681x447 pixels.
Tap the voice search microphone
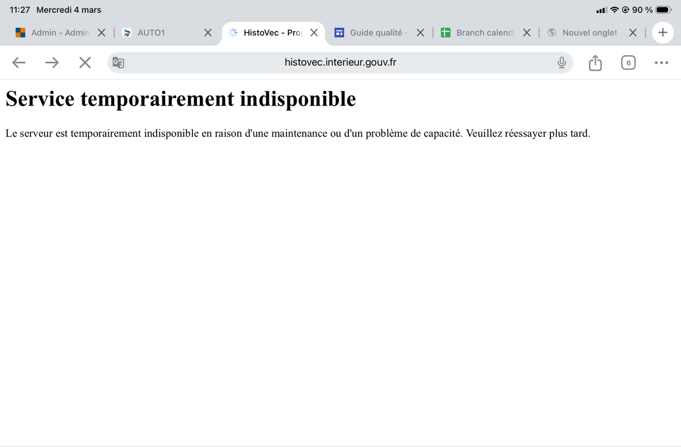point(561,63)
